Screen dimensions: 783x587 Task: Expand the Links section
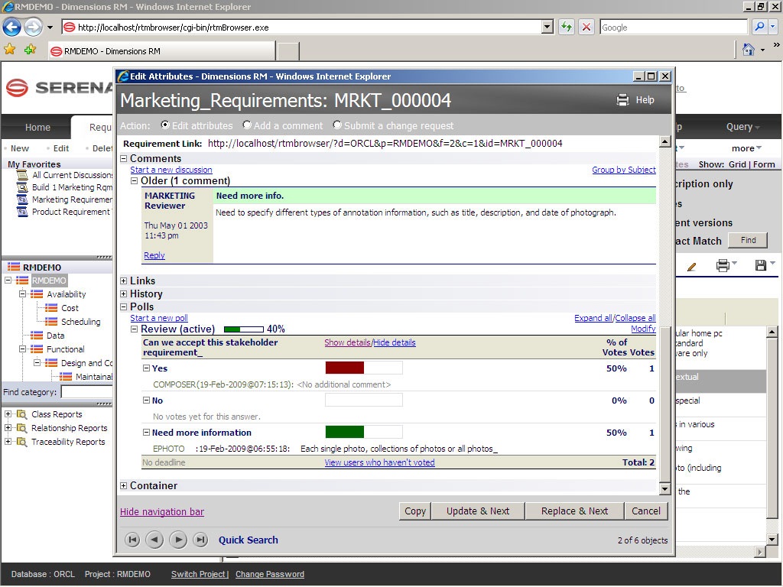pos(123,281)
